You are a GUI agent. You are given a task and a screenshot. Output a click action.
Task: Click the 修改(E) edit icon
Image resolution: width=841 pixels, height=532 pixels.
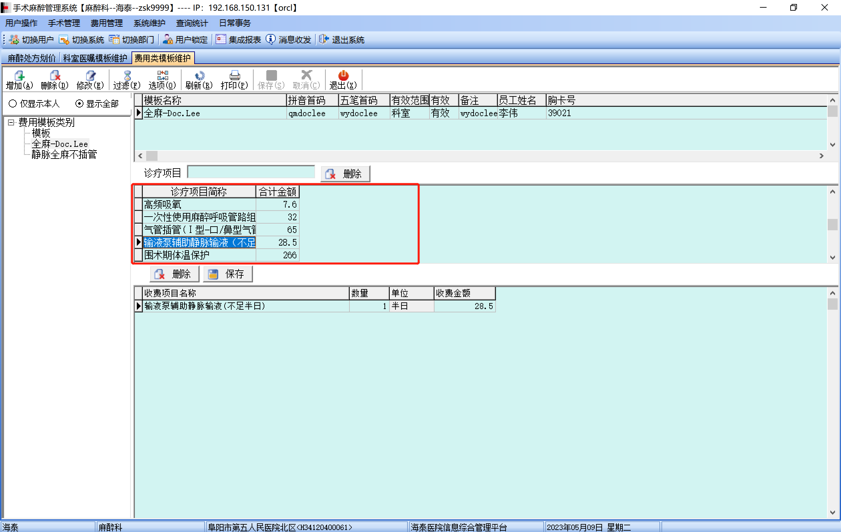click(90, 76)
